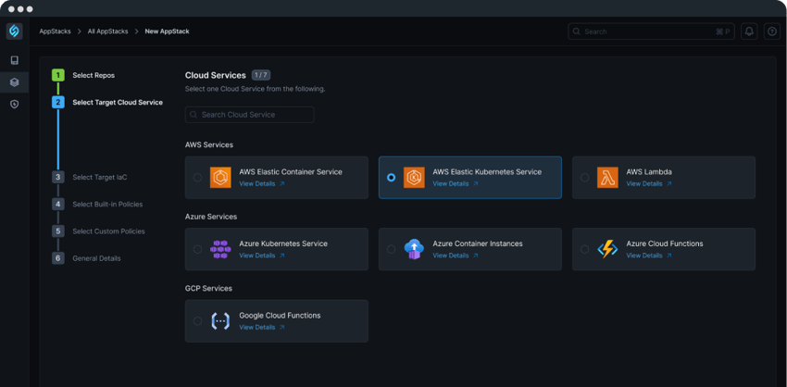Select the Azure Container Instances radio button
The width and height of the screenshot is (787, 387).
(392, 249)
